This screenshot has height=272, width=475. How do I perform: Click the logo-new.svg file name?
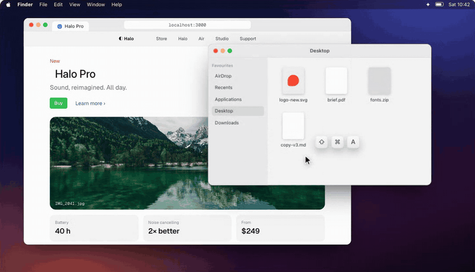293,100
